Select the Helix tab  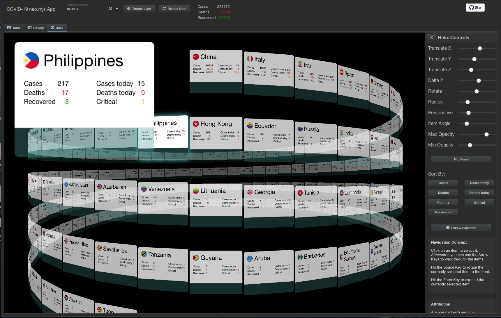click(x=57, y=28)
